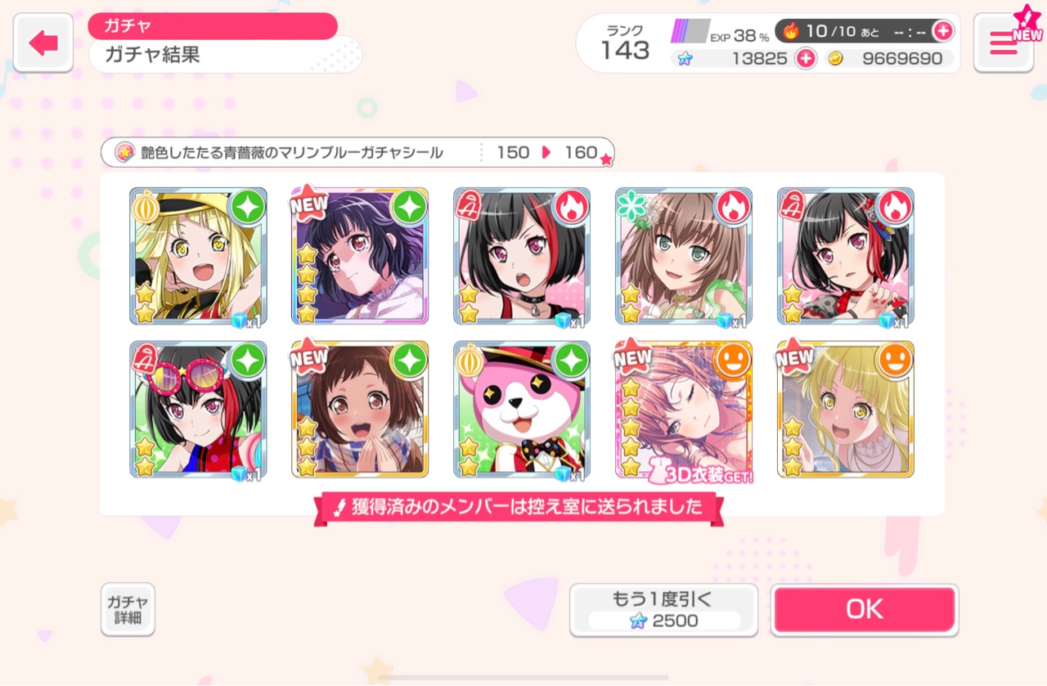Tap the blue star icon next to 13825

[x=685, y=59]
